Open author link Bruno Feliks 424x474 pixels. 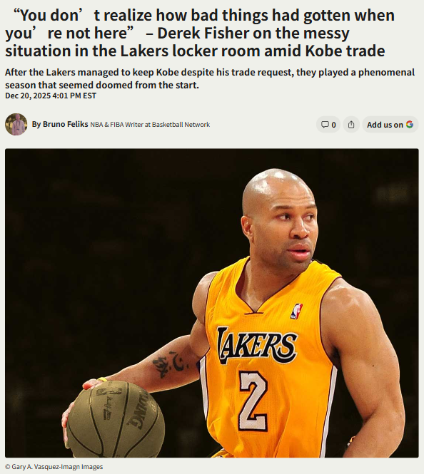pyautogui.click(x=65, y=124)
